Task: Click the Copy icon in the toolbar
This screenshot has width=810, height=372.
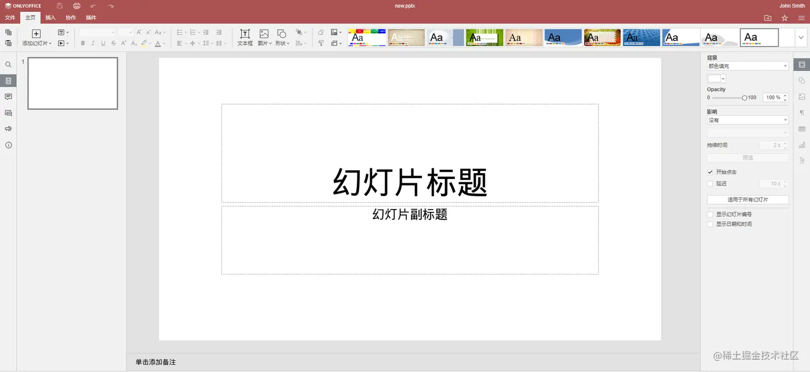Action: pos(8,32)
